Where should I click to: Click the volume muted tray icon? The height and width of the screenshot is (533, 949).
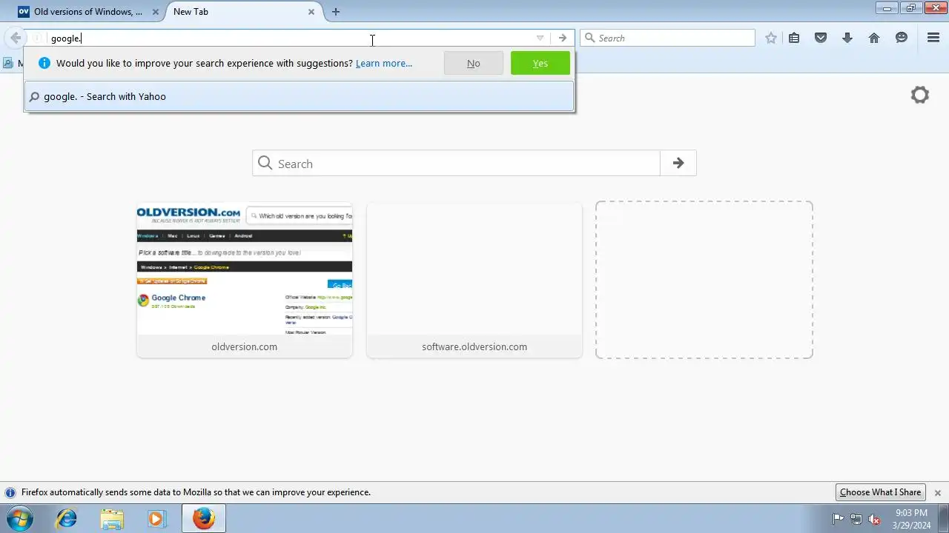pyautogui.click(x=874, y=519)
